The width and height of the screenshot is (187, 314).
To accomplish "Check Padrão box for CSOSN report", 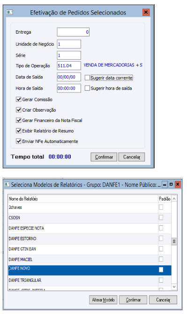I will click(x=161, y=217).
